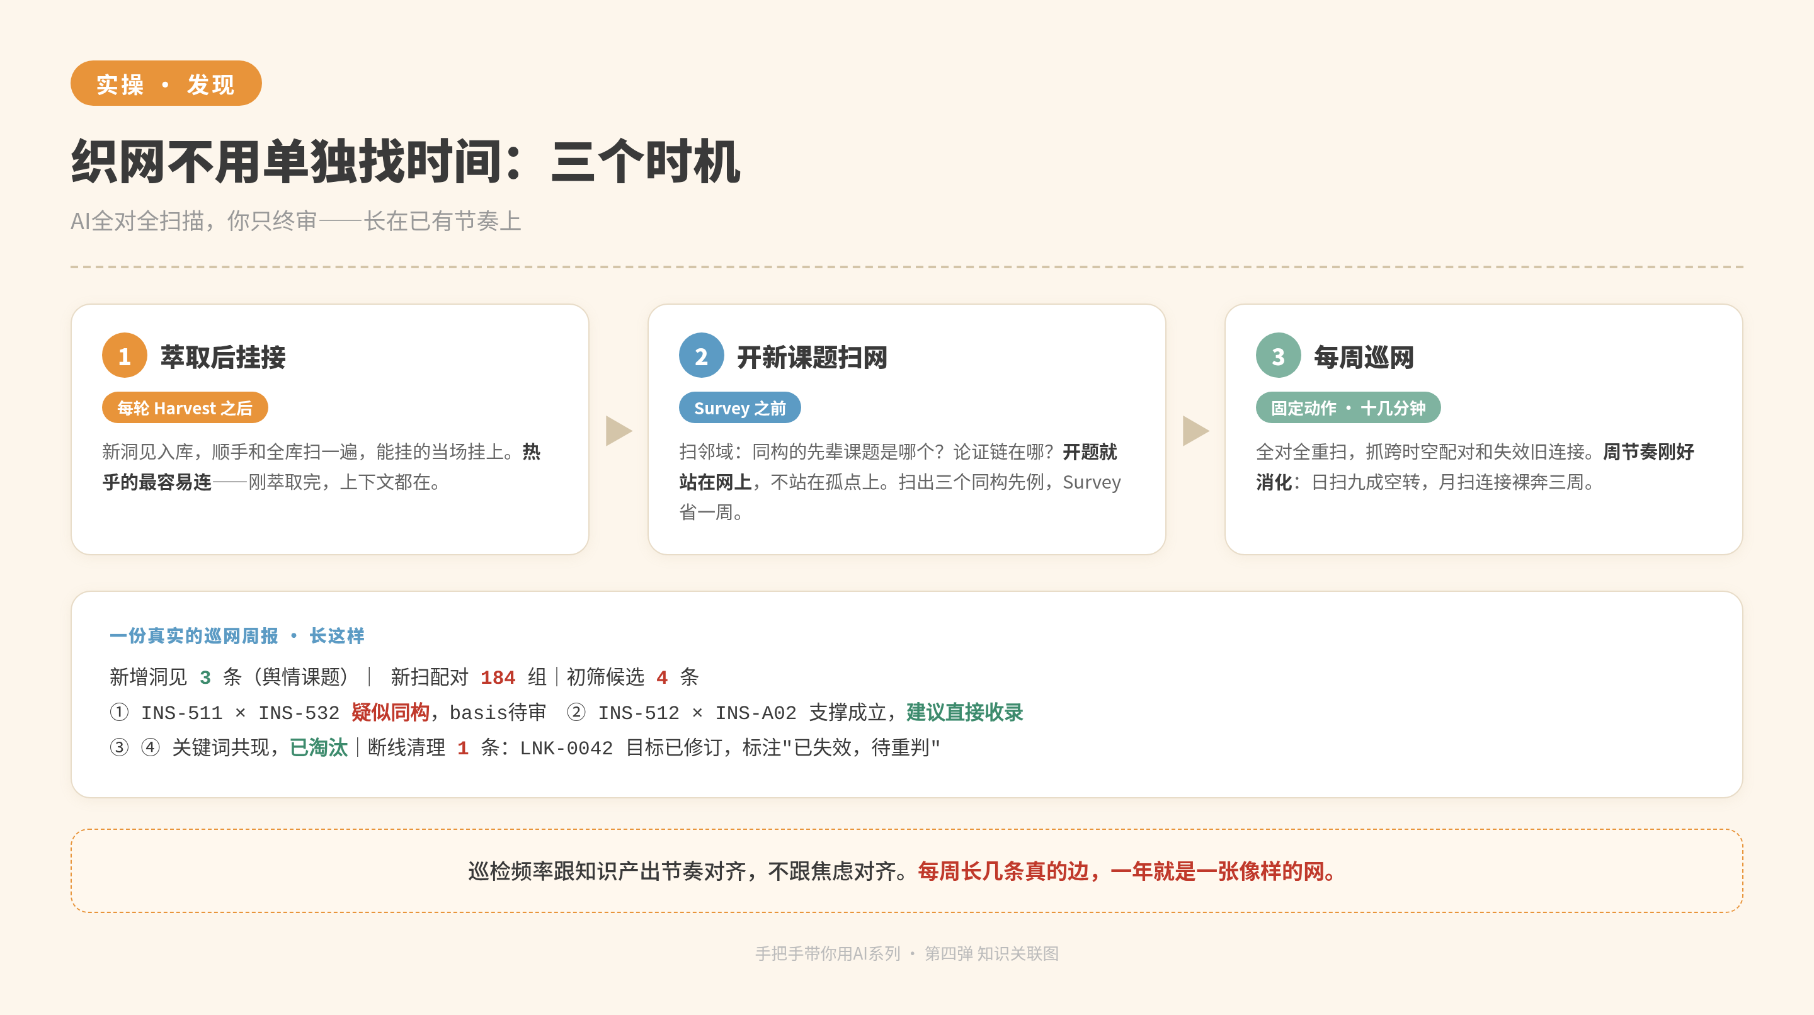The width and height of the screenshot is (1814, 1015).
Task: Click the heading 一份真实的巡网周报 · 长这样
Action: [237, 635]
